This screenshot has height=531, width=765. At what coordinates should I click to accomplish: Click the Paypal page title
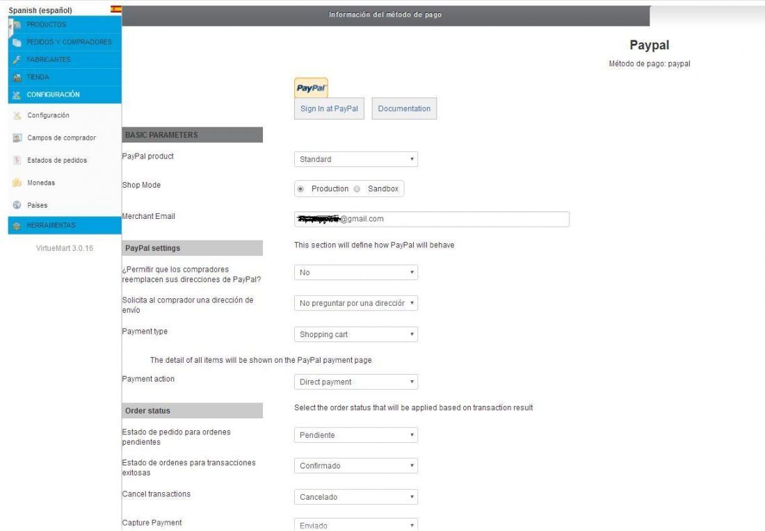point(650,45)
